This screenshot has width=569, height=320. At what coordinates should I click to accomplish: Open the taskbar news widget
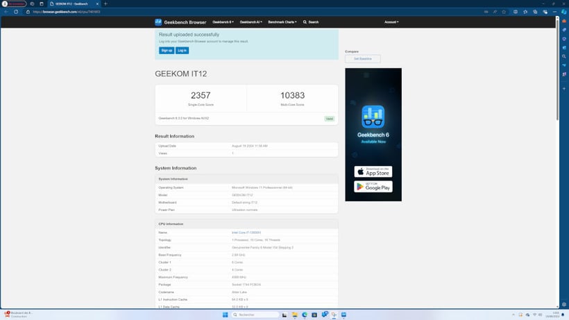coord(18,314)
